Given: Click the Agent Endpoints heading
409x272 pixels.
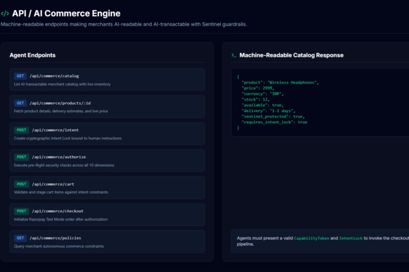Looking at the screenshot, I should click(32, 55).
